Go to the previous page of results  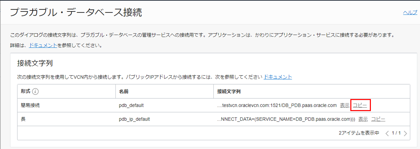pos(387,133)
